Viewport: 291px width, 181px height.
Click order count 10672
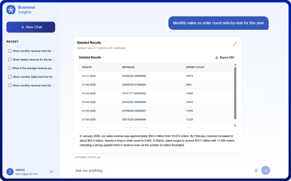pyautogui.click(x=189, y=76)
